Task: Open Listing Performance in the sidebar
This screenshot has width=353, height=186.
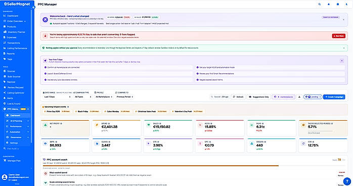Action: click(15, 48)
